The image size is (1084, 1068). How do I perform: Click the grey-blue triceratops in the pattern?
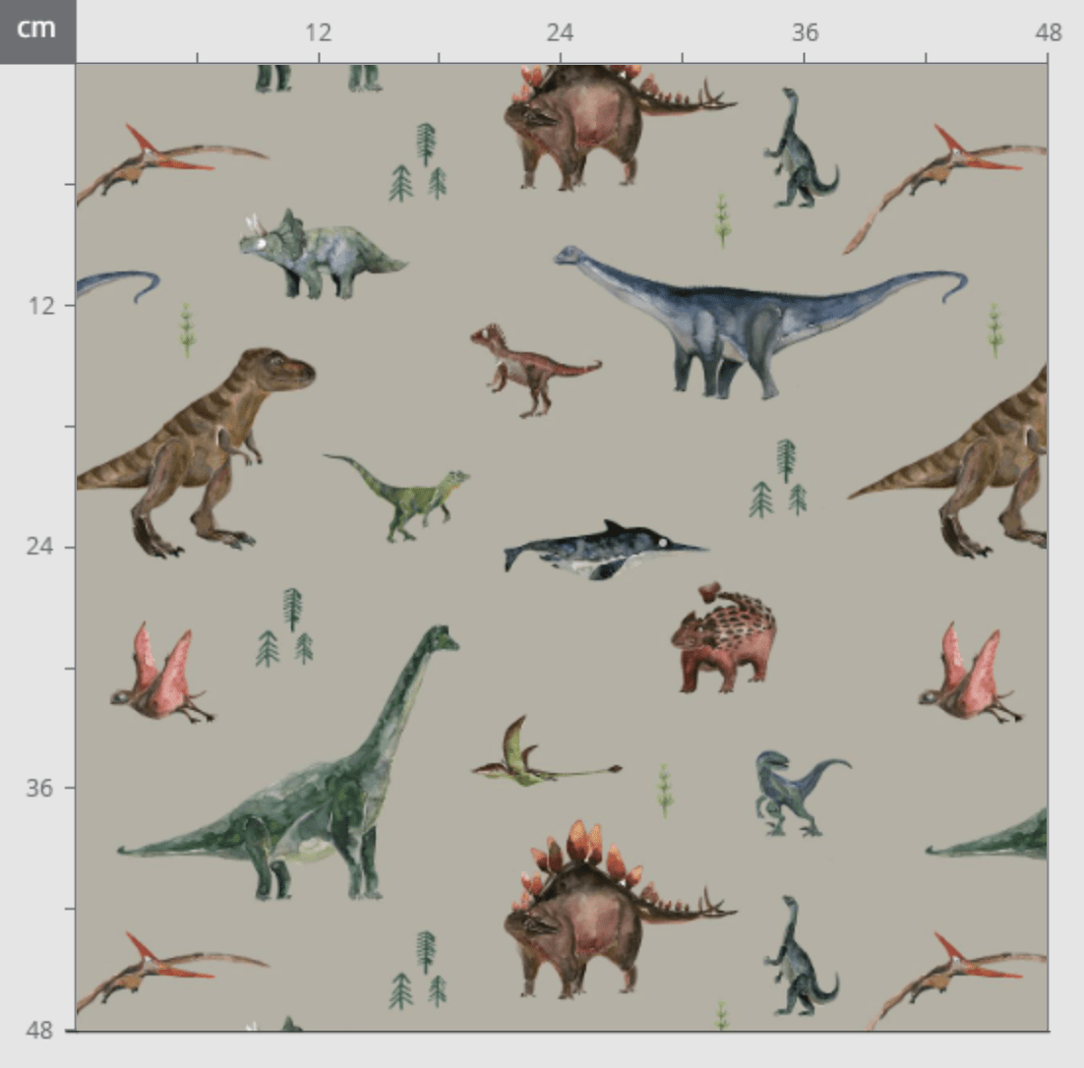(x=315, y=255)
